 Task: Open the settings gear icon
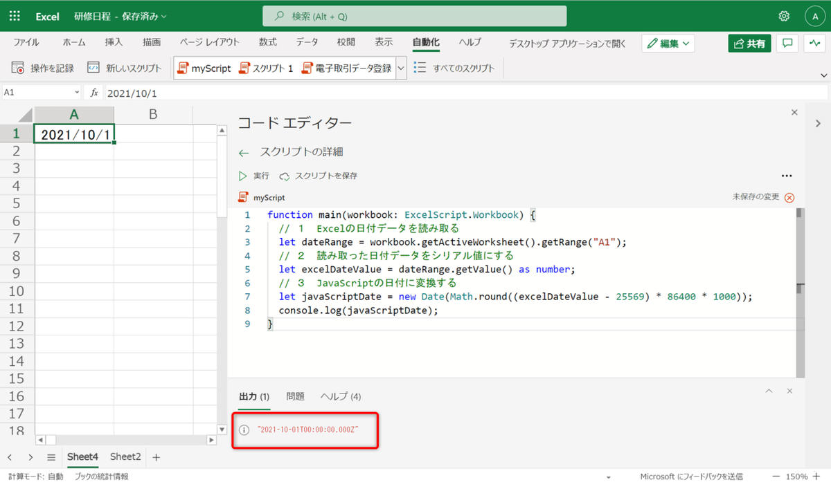[x=784, y=16]
